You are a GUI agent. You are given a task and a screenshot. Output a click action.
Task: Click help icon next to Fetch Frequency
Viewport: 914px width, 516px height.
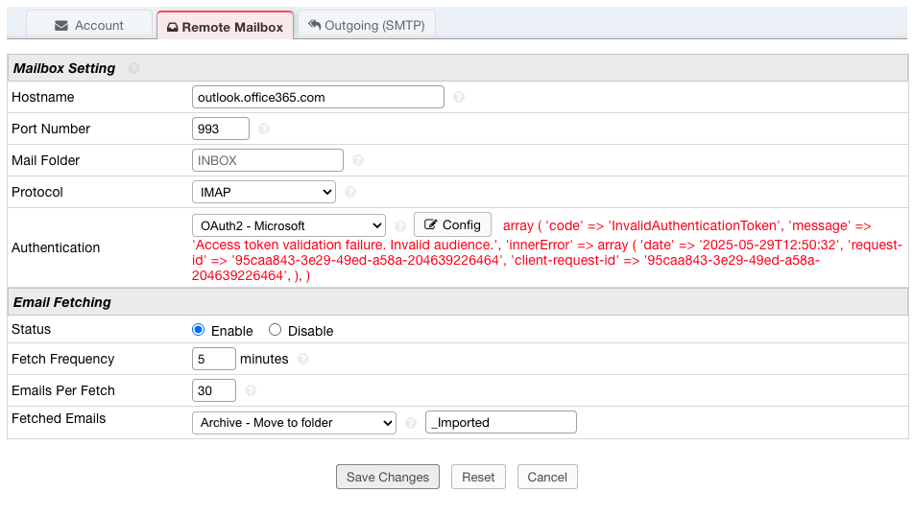[303, 360]
